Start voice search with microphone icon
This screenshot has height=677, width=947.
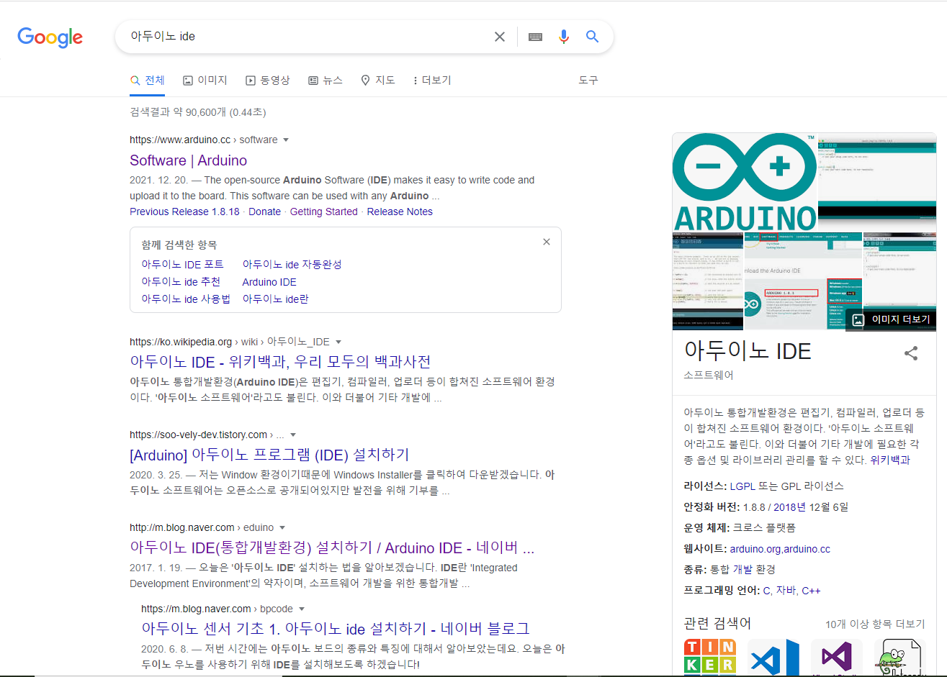tap(564, 37)
